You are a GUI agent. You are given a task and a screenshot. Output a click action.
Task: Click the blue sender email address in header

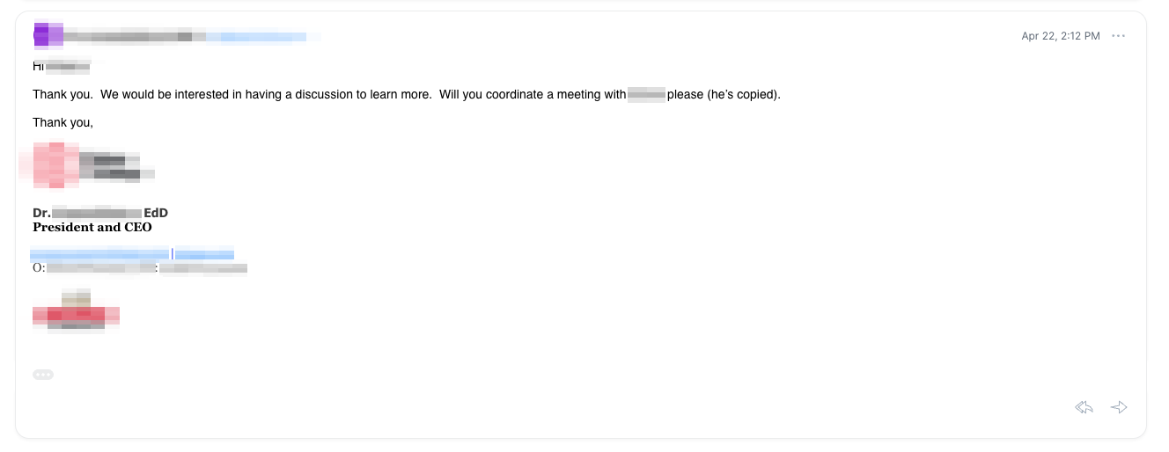coord(263,37)
